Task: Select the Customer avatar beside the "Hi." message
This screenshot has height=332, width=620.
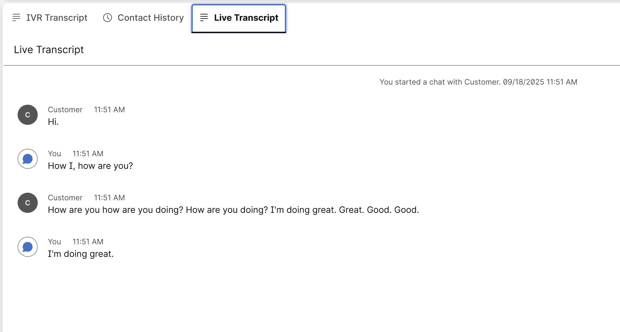Action: click(28, 115)
